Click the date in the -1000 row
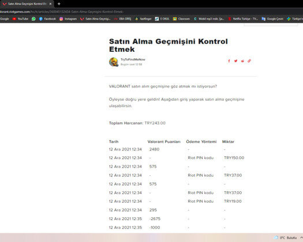 point(125,228)
